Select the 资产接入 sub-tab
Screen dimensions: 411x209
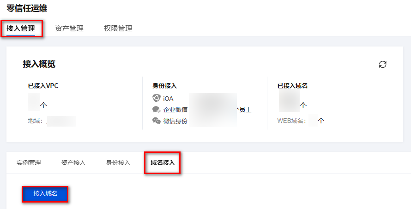(73, 163)
